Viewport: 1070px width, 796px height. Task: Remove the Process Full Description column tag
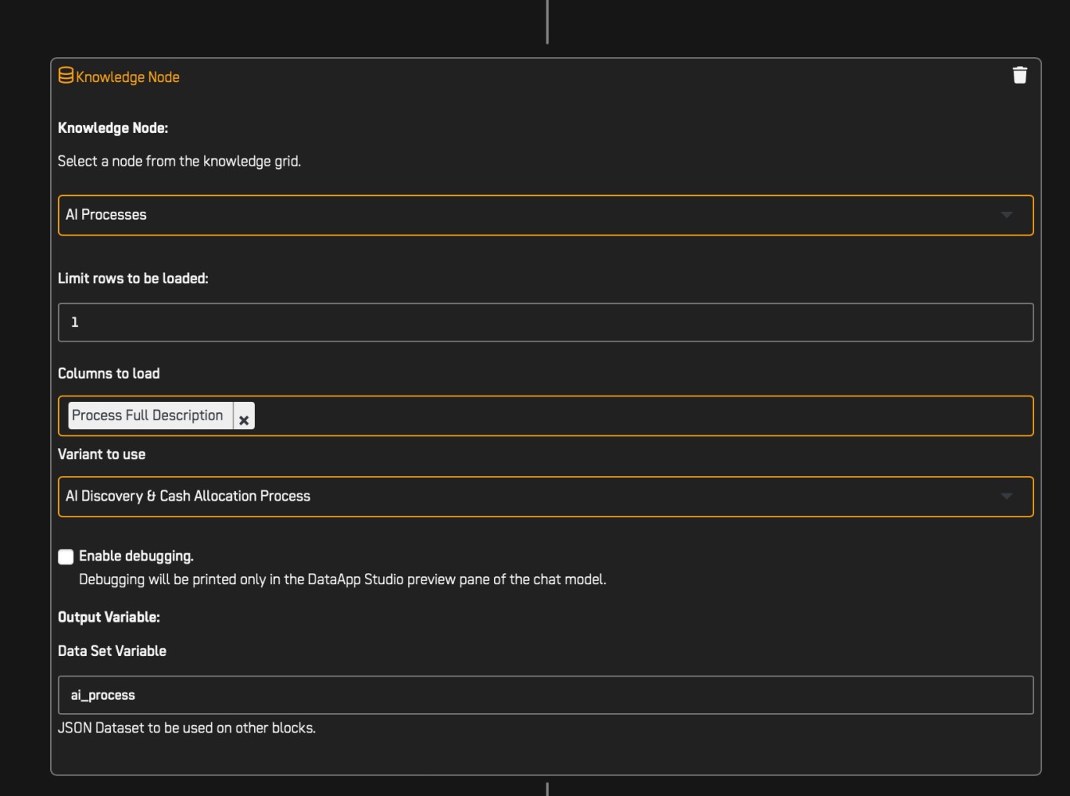click(x=244, y=416)
